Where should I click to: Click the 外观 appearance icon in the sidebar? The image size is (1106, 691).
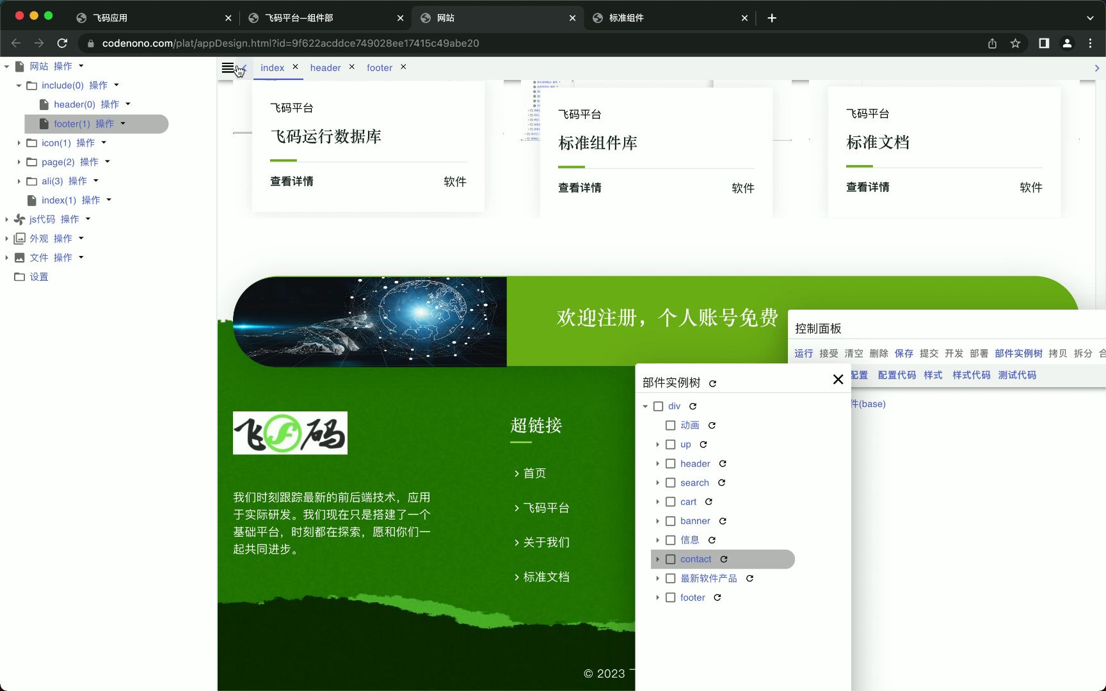tap(19, 238)
